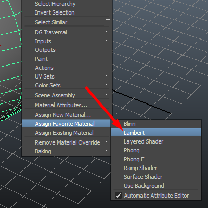Open Remove Material Override submenu
Screen dimensions: 208x208
(x=67, y=142)
